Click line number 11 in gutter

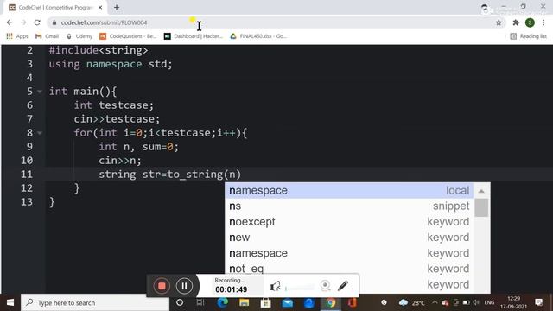(27, 175)
